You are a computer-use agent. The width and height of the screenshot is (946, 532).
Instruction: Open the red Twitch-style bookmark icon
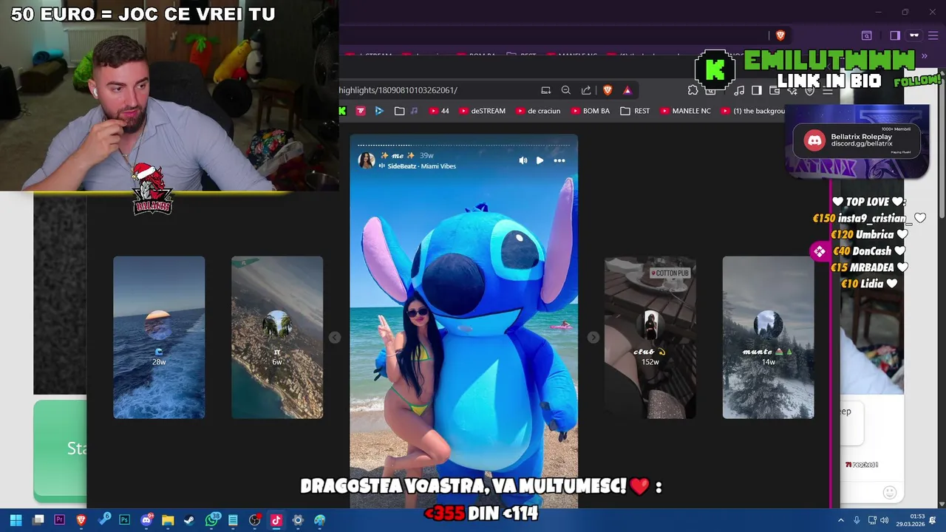pyautogui.click(x=361, y=111)
